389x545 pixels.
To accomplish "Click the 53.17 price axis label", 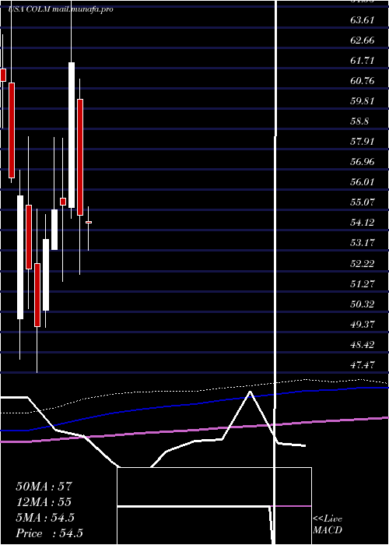I will pos(363,242).
